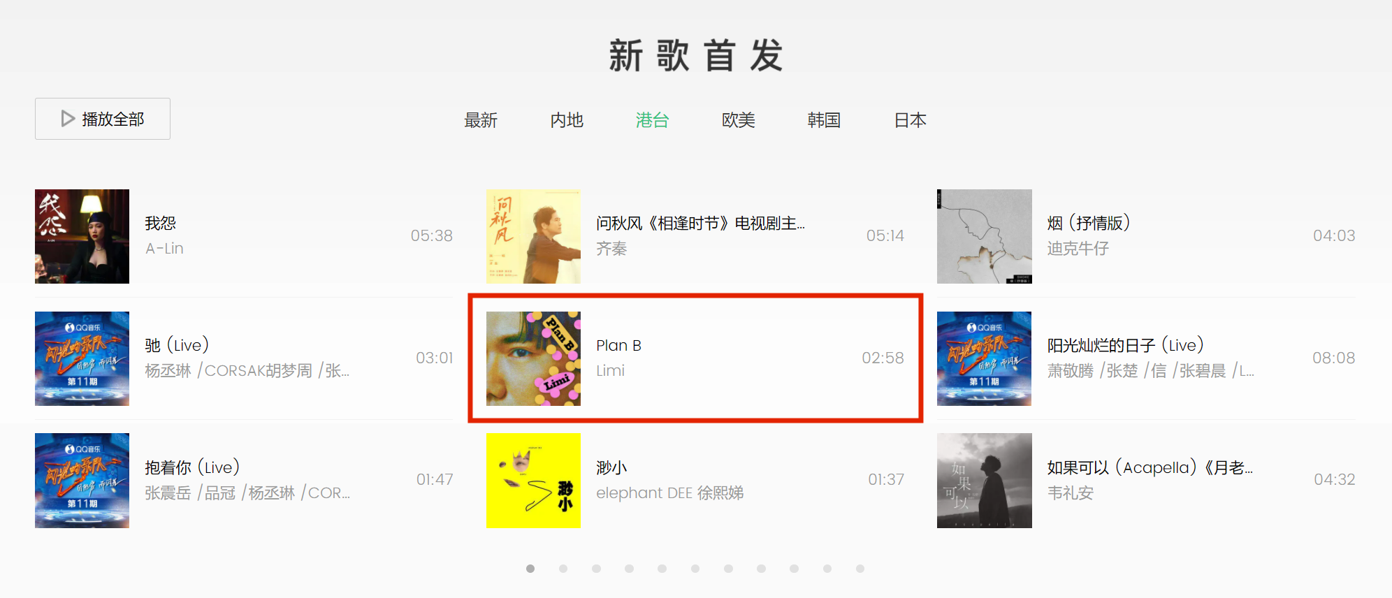Open artist link 齐秦
Image resolution: width=1392 pixels, height=598 pixels.
pyautogui.click(x=611, y=249)
